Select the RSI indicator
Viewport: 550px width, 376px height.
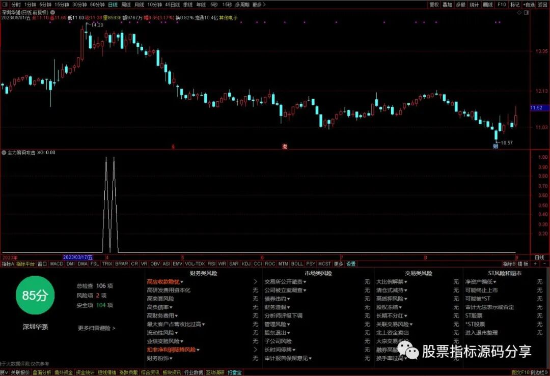pyautogui.click(x=211, y=264)
